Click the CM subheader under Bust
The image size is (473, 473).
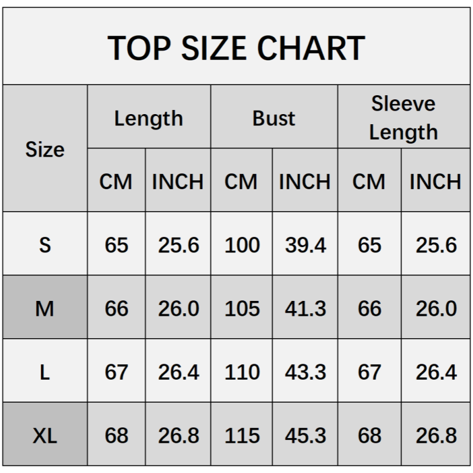241,182
